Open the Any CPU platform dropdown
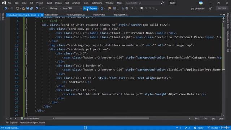 point(72,8)
